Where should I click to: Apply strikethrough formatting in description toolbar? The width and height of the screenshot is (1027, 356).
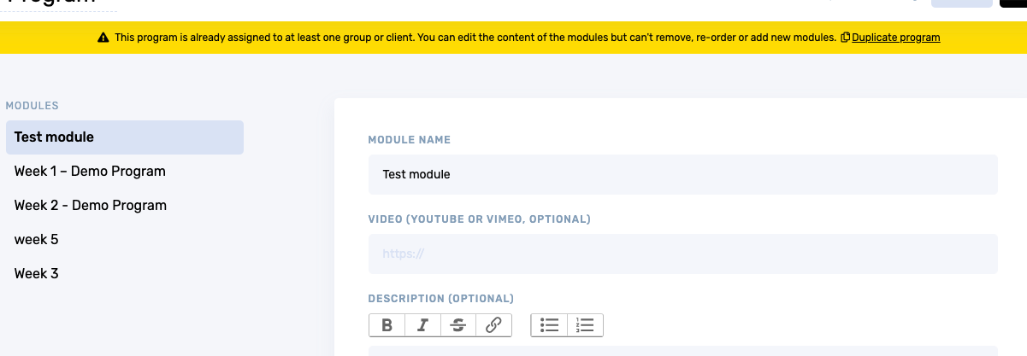coord(458,325)
